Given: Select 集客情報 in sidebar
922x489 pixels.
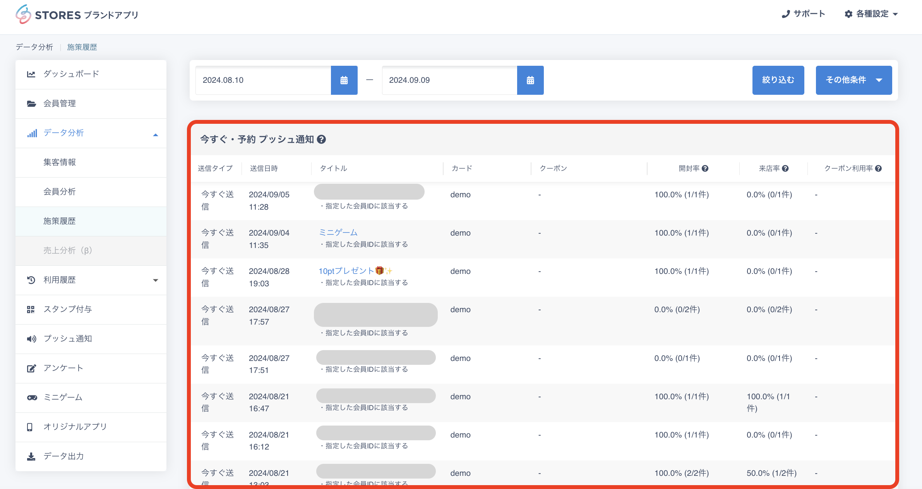Looking at the screenshot, I should pyautogui.click(x=91, y=162).
